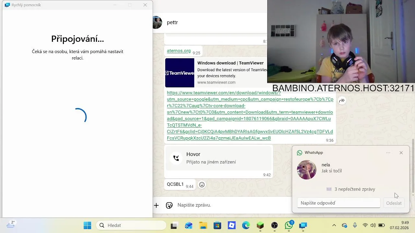Screen dimensions: 415x233
Task: Click the Odeslat send button
Action: 394,203
